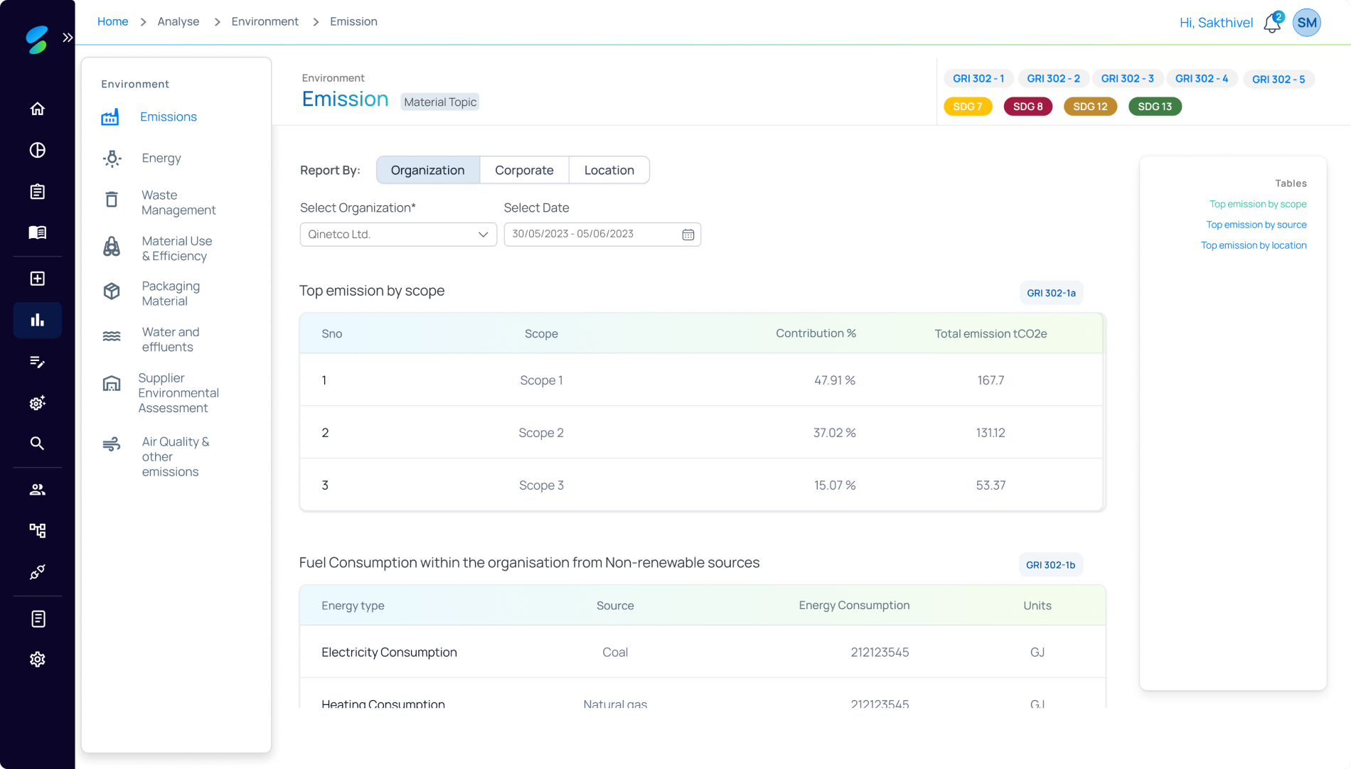This screenshot has width=1351, height=769.
Task: Open the users icon in sidebar
Action: [38, 490]
